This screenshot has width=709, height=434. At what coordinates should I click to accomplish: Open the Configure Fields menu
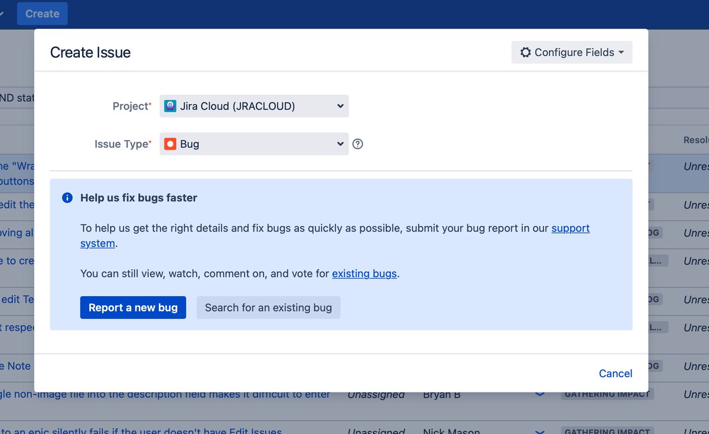point(572,52)
